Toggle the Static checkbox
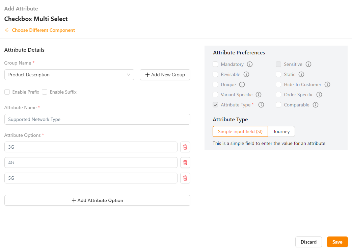Image resolution: width=352 pixels, height=250 pixels. click(x=278, y=74)
